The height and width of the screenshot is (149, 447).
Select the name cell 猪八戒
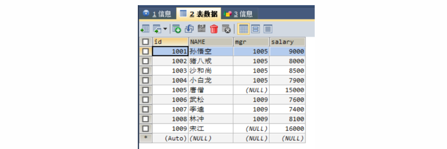click(211, 61)
